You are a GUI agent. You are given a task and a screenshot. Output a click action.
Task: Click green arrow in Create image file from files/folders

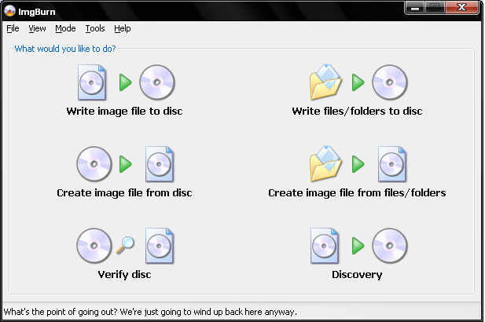point(358,164)
